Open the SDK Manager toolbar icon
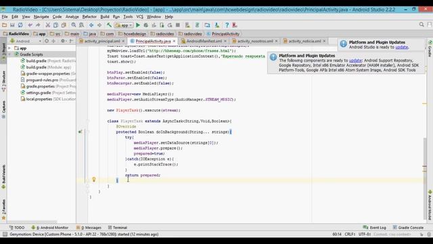Viewport: 433px width, 244px height. click(x=216, y=25)
